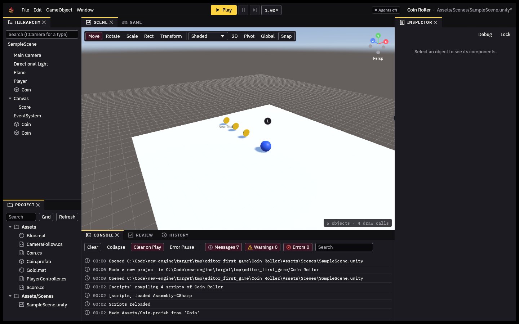Click the step-frame icon in top bar
This screenshot has width=519, height=324.
point(255,10)
